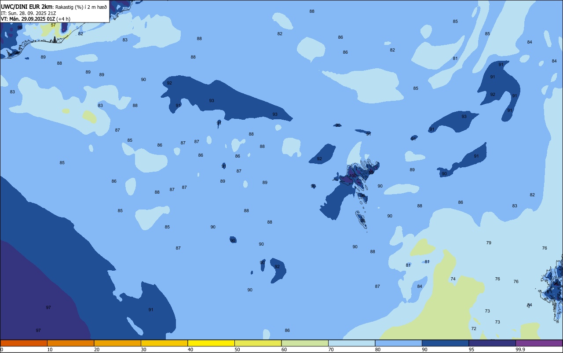
Task: Click the legend tick label 40
Action: (190, 349)
